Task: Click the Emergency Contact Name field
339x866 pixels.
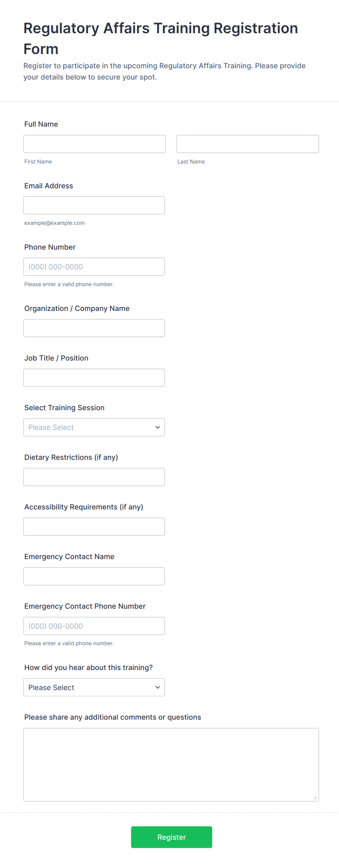Action: (94, 576)
